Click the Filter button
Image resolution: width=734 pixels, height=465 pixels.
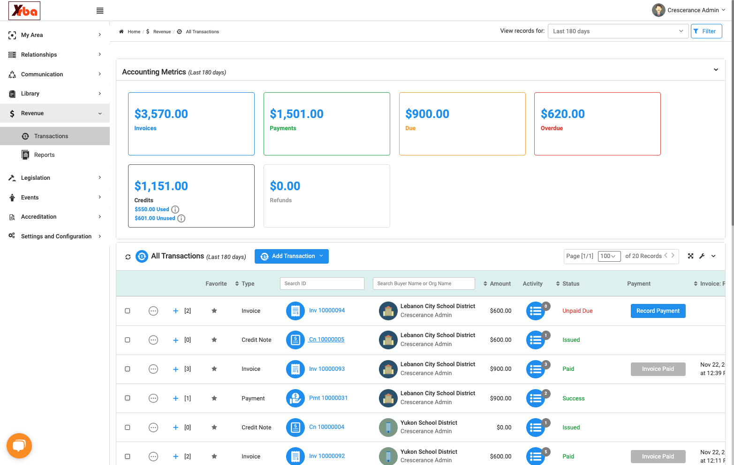point(706,31)
